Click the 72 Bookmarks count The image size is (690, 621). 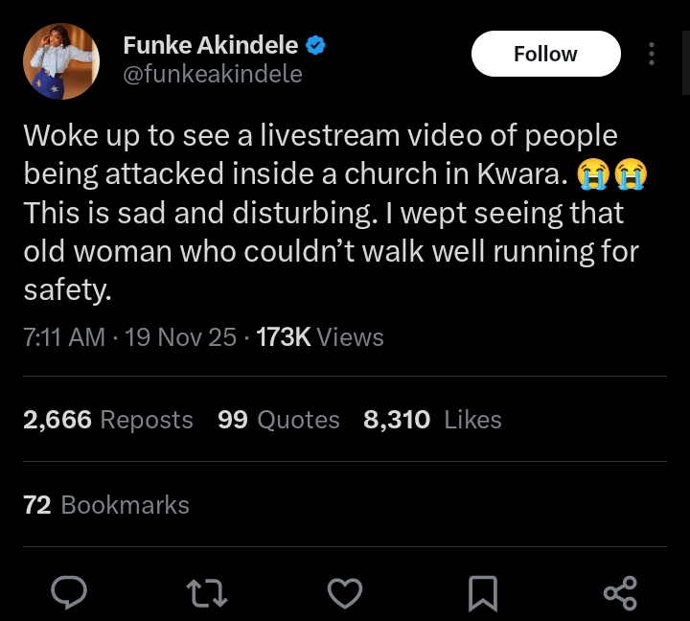point(105,505)
